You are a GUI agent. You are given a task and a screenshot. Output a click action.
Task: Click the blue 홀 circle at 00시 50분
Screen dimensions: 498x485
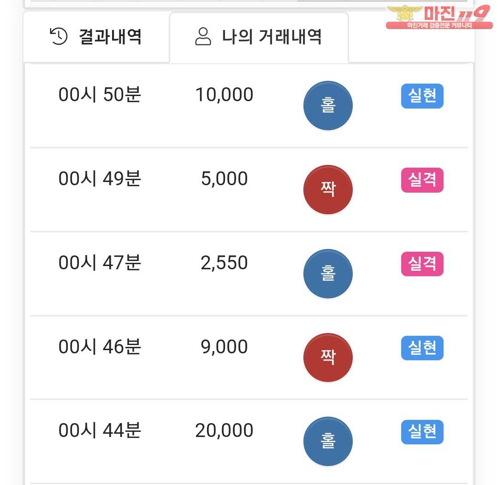click(x=328, y=106)
